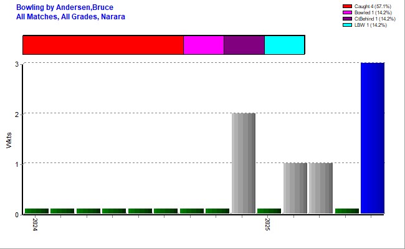
Task: Click the cyan LBW segment of the dismissal bar
Action: tap(285, 45)
